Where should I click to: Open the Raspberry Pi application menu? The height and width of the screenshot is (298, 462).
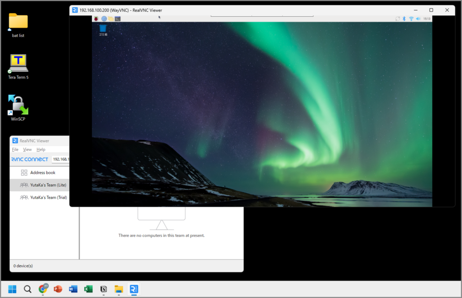point(96,18)
